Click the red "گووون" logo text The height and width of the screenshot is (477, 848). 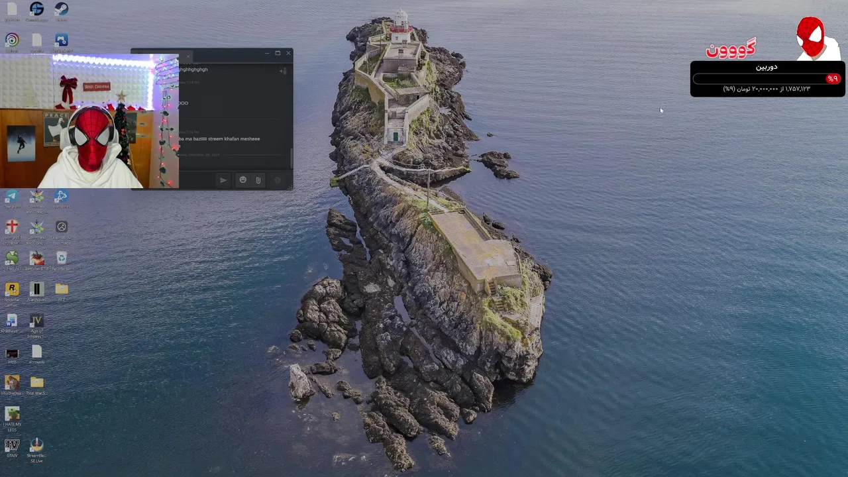730,49
